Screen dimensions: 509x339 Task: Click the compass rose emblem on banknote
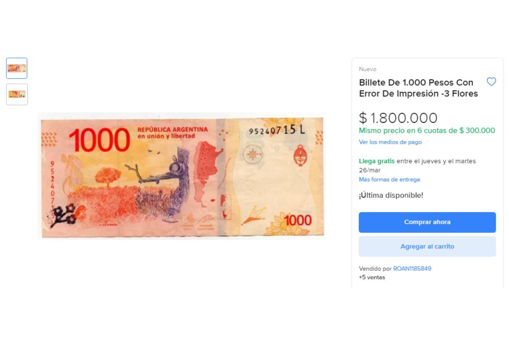pyautogui.click(x=253, y=154)
